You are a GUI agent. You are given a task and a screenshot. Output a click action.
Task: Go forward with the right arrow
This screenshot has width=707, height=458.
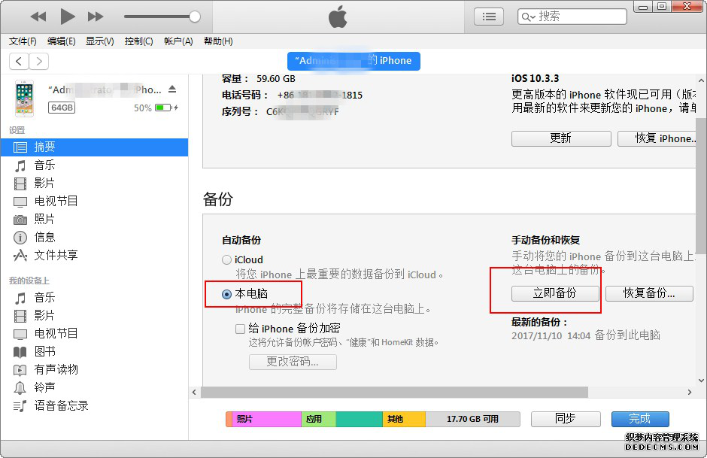pos(39,61)
